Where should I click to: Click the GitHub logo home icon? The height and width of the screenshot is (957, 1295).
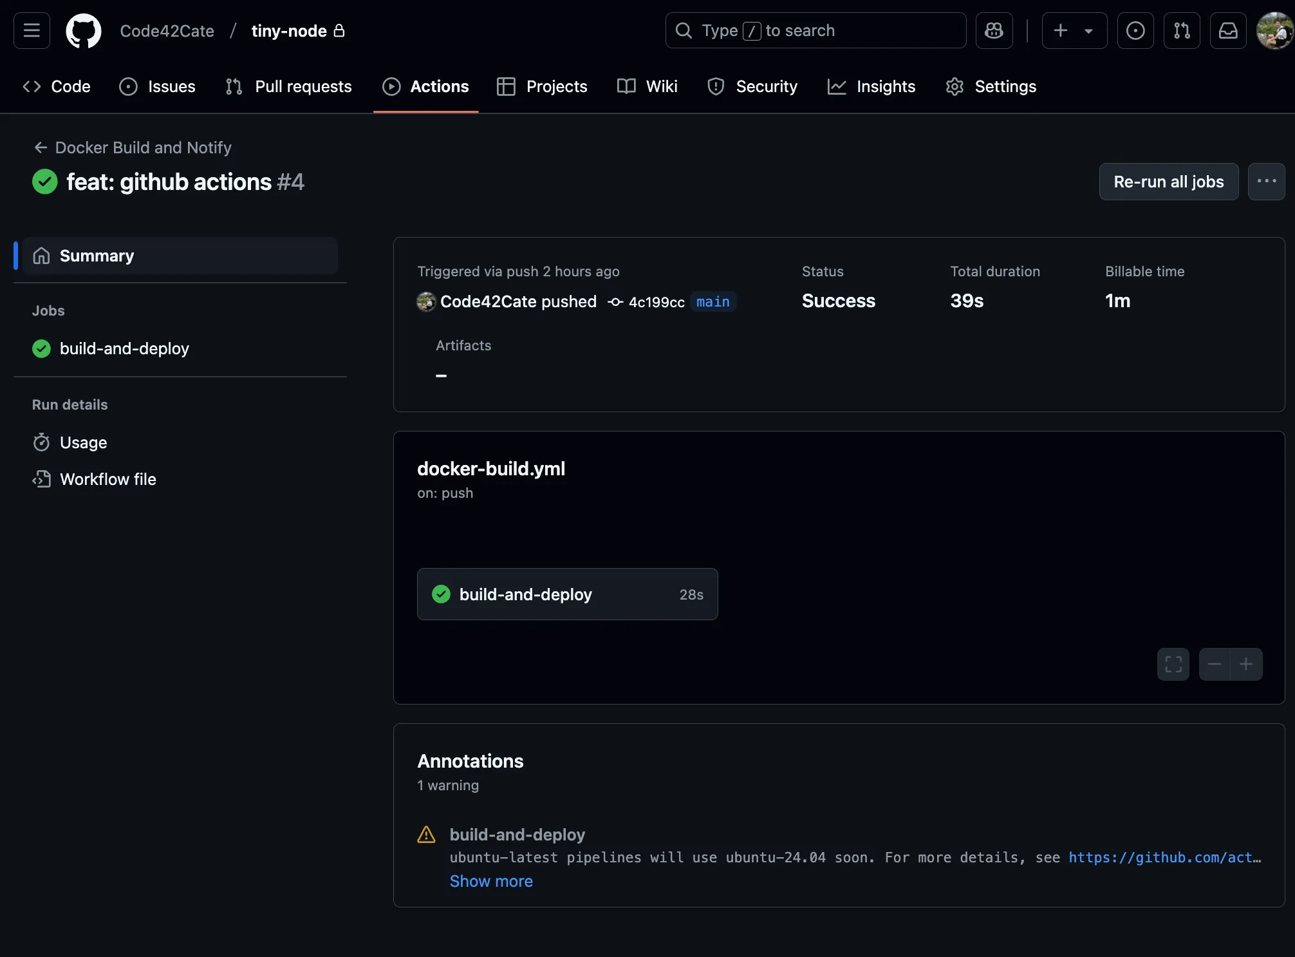coord(84,30)
